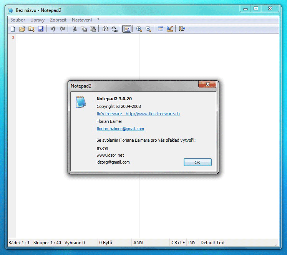Click the Cut scissors icon
Screen dimensions: 287x255
pos(75,29)
